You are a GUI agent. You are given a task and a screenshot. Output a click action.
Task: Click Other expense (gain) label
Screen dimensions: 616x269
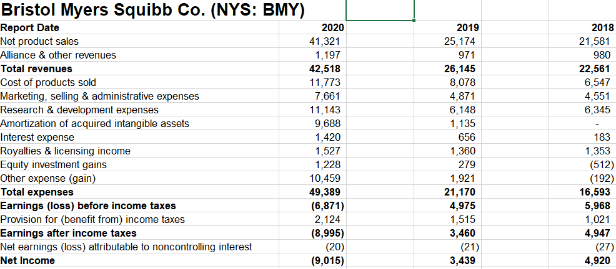[48, 179]
